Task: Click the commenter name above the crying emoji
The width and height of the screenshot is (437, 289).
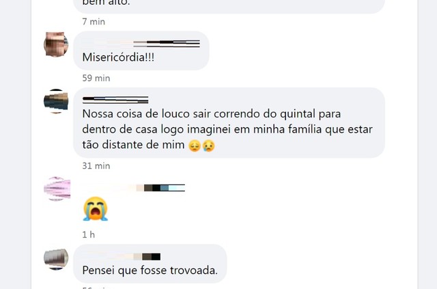Action: pos(134,188)
